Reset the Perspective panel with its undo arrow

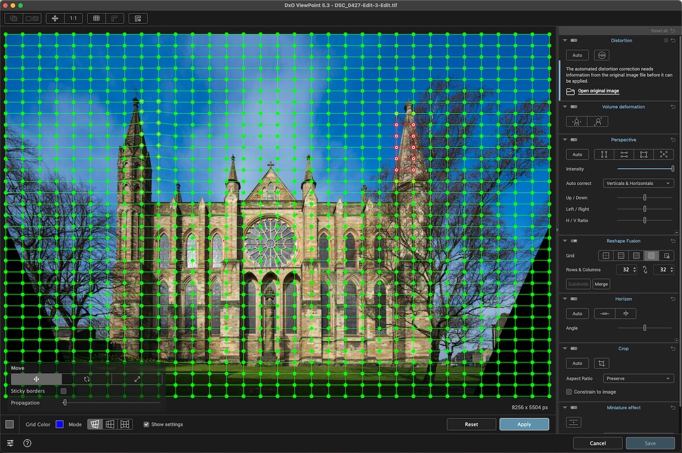(673, 139)
